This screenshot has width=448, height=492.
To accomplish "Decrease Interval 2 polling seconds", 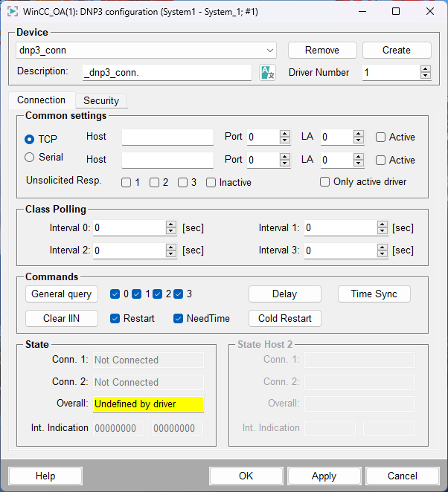I will pos(171,254).
